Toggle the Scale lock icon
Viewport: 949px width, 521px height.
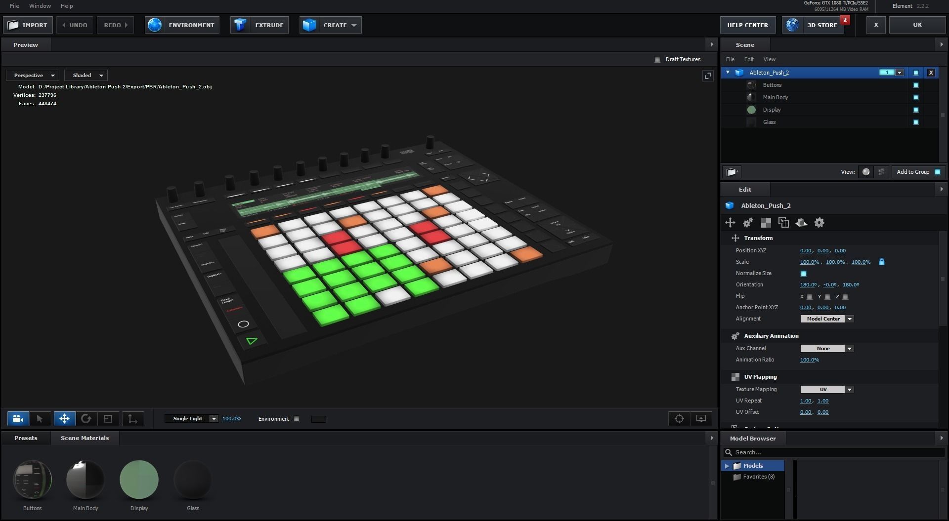882,262
